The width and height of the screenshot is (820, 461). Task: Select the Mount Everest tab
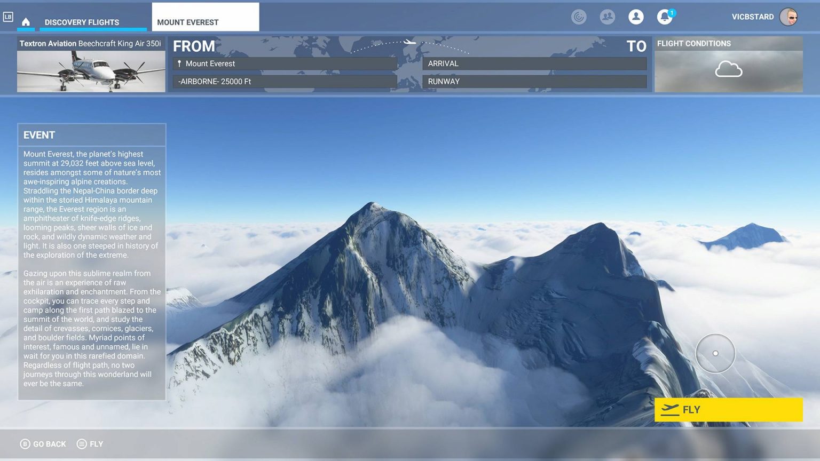coord(206,17)
